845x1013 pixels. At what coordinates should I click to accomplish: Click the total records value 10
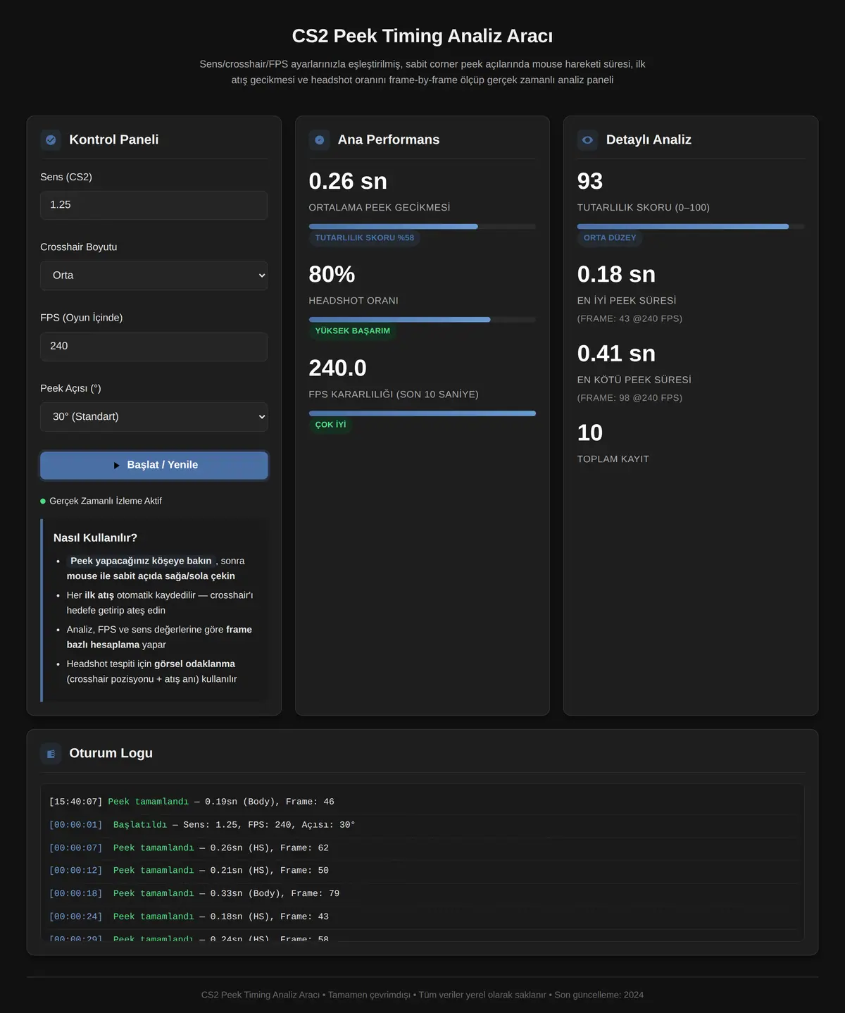590,433
